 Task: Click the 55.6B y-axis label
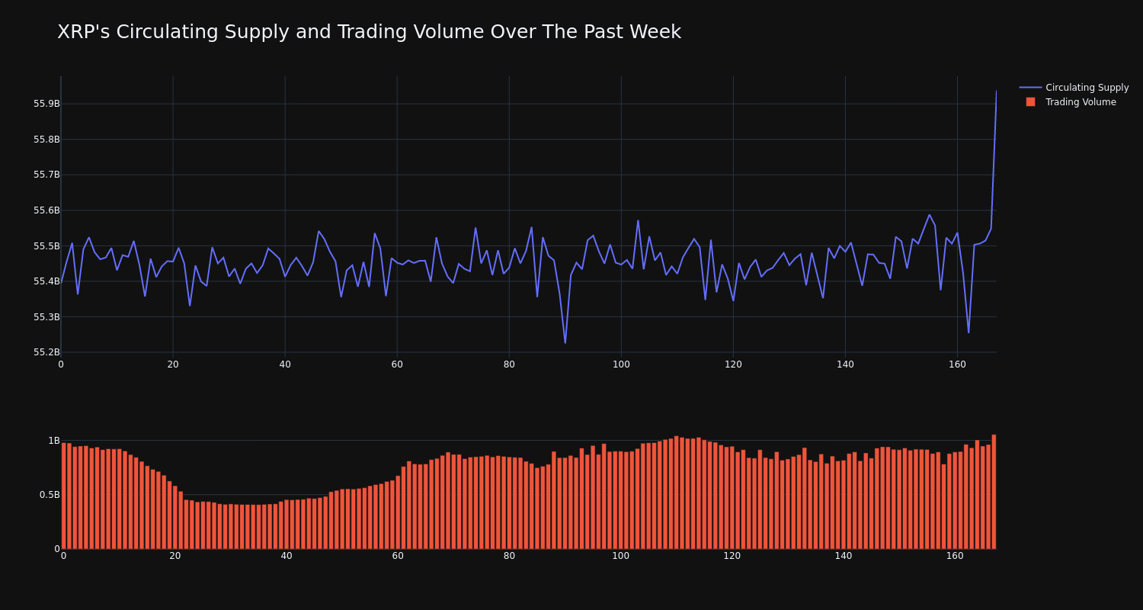(46, 210)
